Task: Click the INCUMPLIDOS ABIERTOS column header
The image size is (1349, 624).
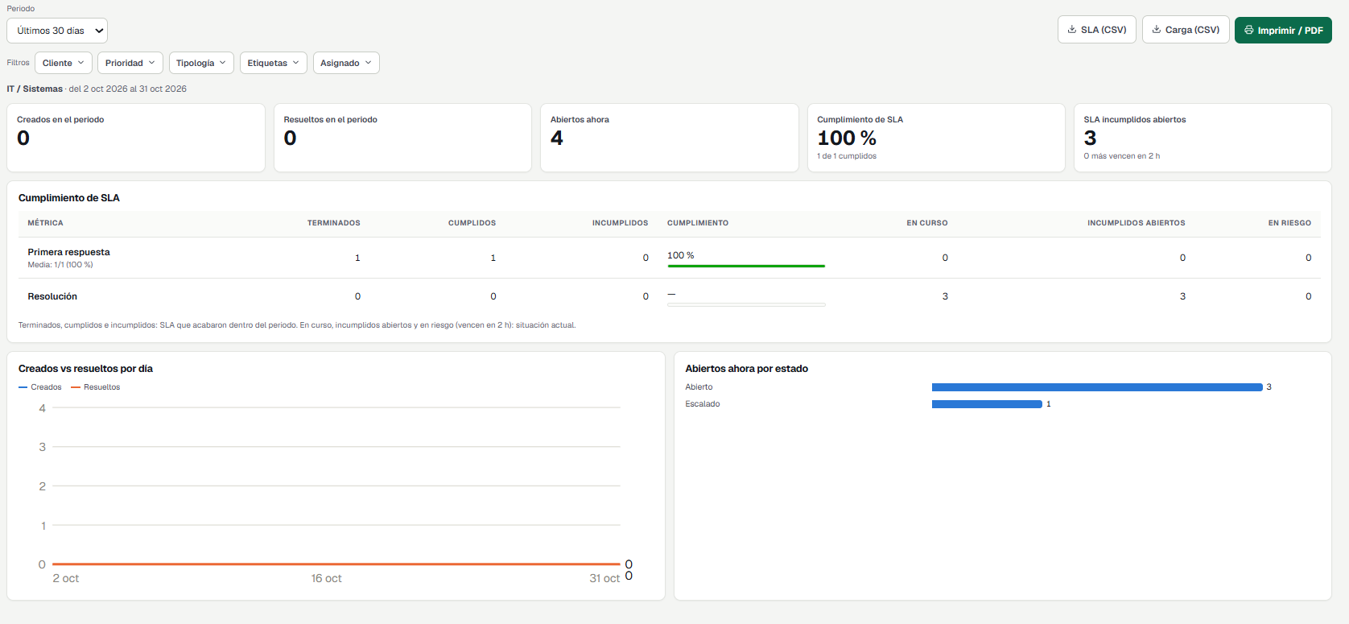Action: pyautogui.click(x=1136, y=223)
